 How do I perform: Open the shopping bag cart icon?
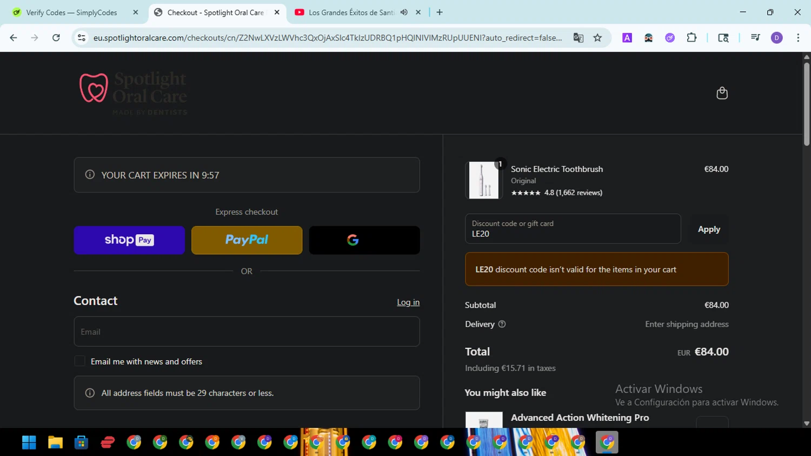click(x=722, y=93)
